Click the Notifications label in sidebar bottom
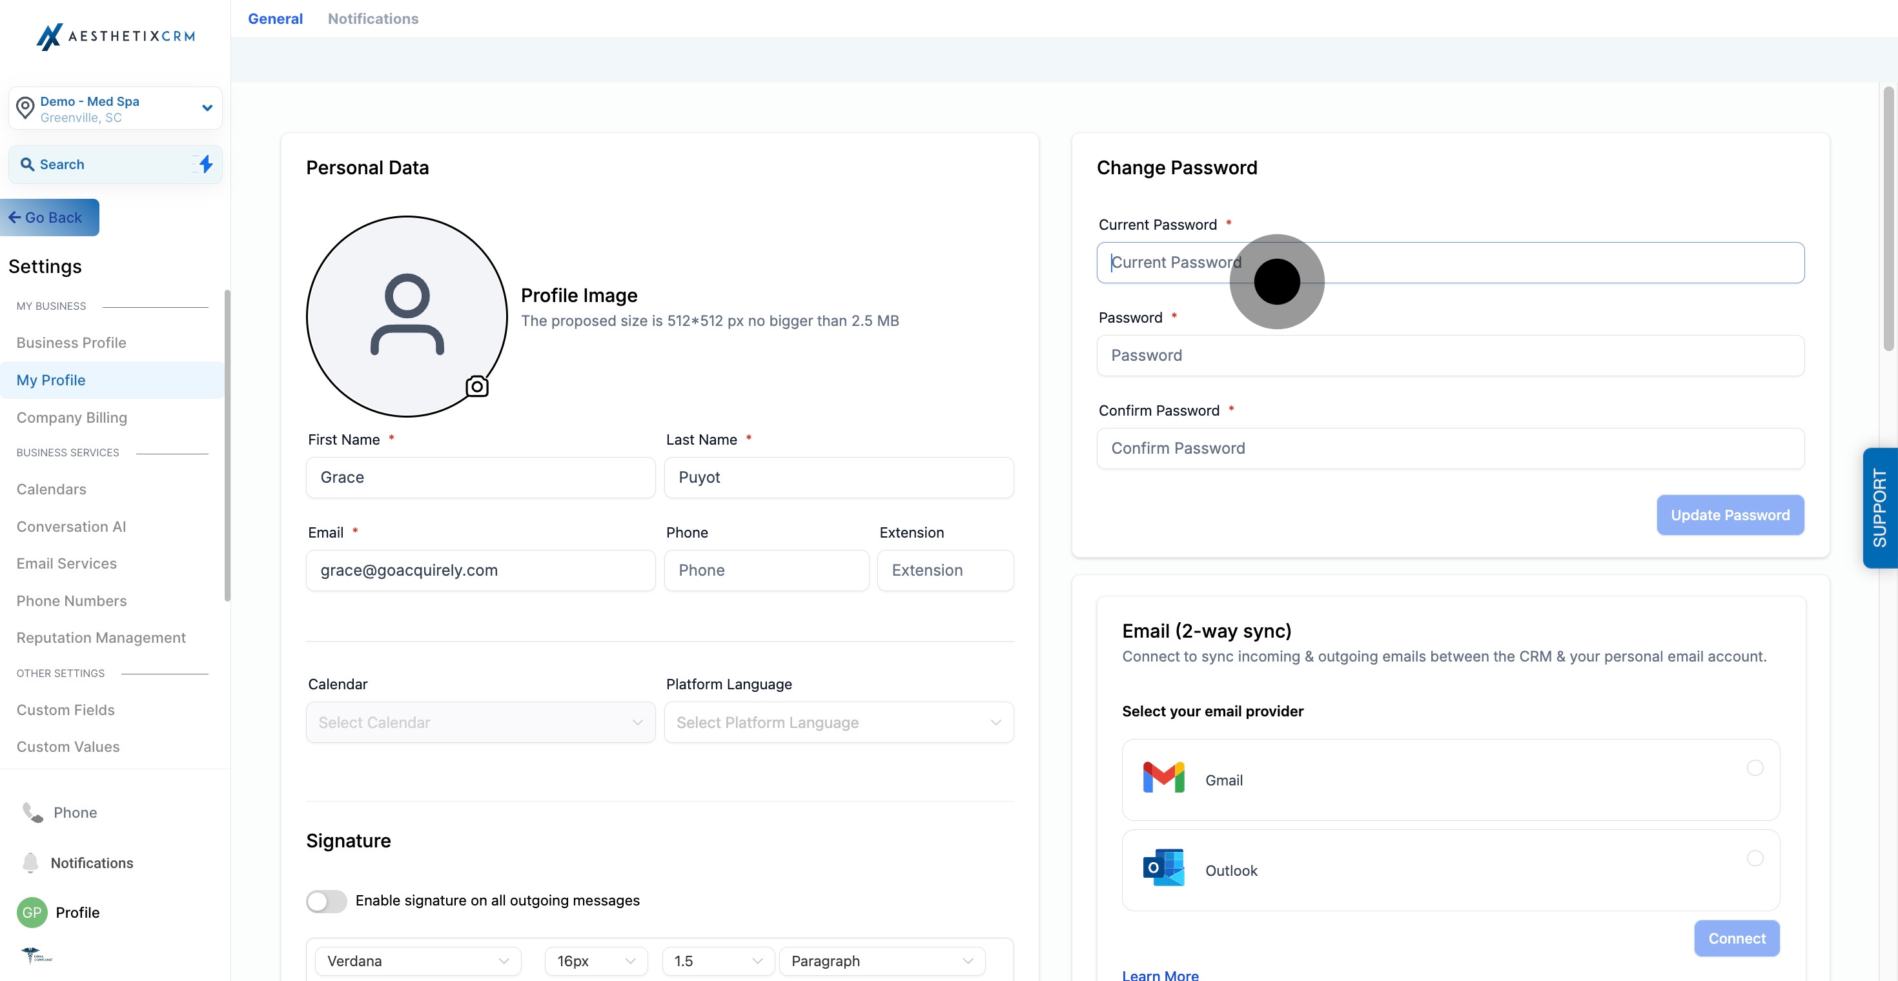 click(92, 862)
